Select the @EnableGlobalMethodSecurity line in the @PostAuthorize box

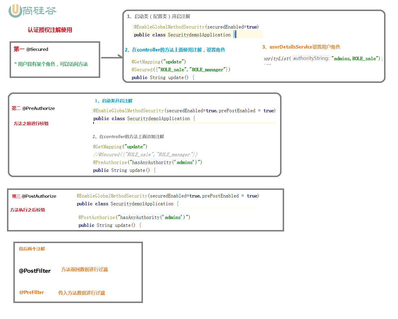tap(168, 196)
